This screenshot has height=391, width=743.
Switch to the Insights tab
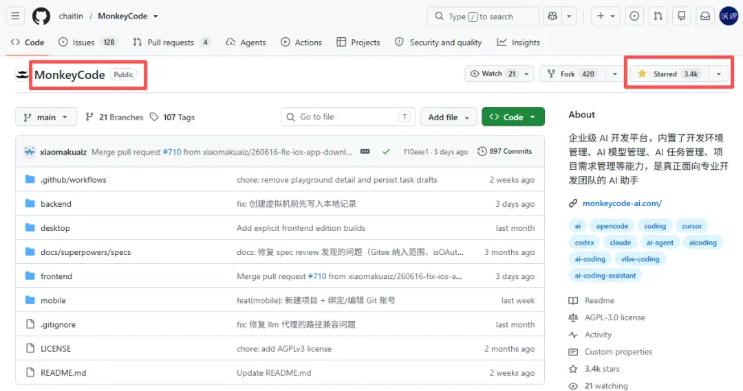pos(519,42)
